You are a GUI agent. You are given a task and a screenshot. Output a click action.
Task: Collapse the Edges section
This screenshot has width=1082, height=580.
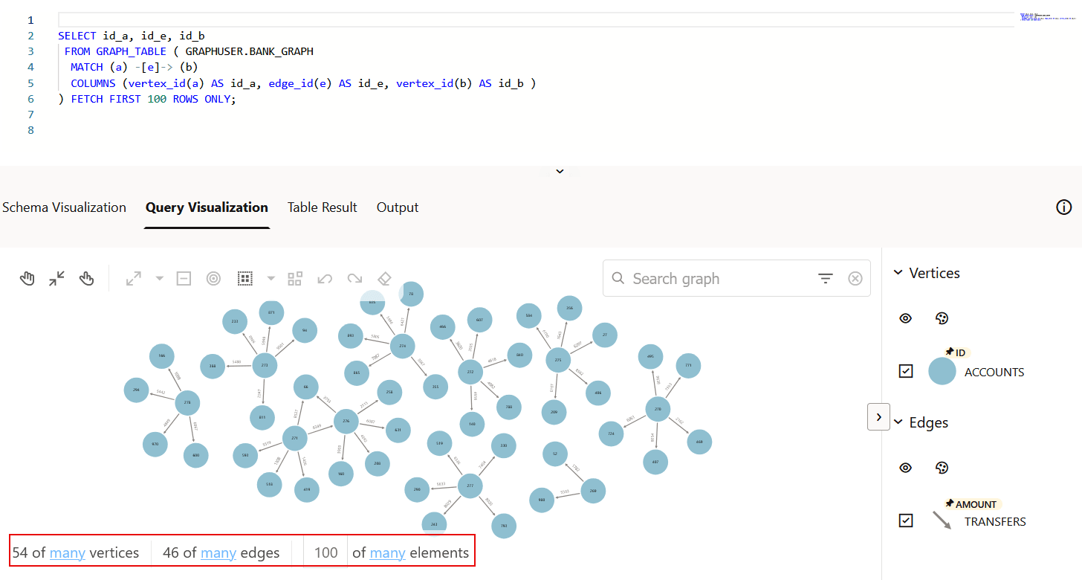tap(898, 422)
